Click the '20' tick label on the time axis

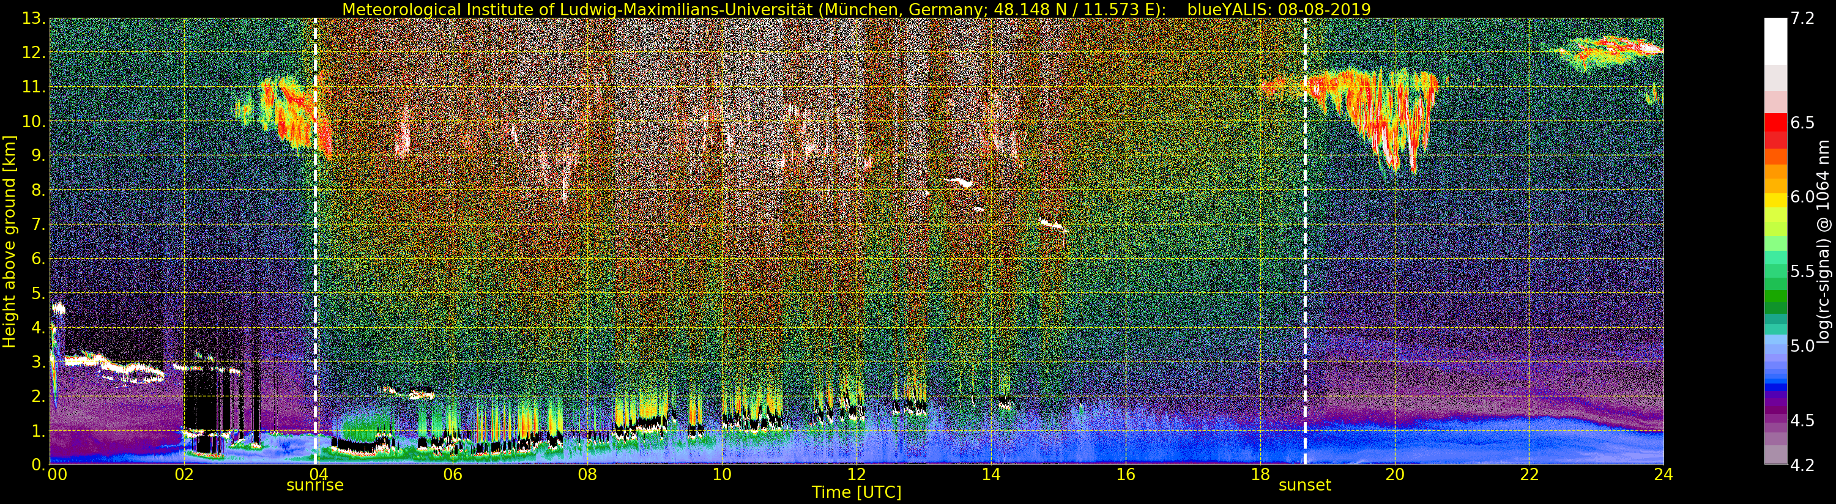pyautogui.click(x=1395, y=474)
